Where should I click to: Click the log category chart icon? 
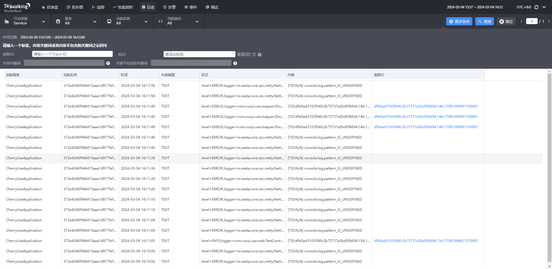point(7,21)
